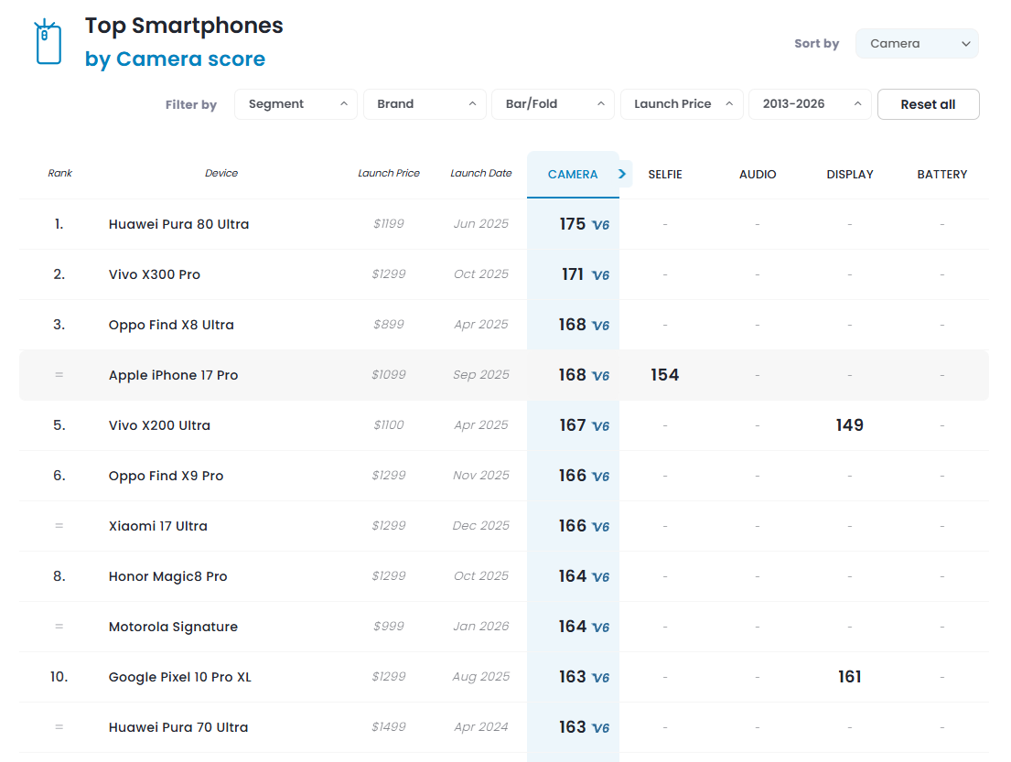Open the Bar/Fold filter dropdown
The height and width of the screenshot is (762, 1011).
point(553,103)
